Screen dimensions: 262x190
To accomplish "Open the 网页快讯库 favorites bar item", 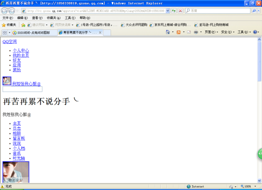I will pyautogui.click(x=62, y=25).
